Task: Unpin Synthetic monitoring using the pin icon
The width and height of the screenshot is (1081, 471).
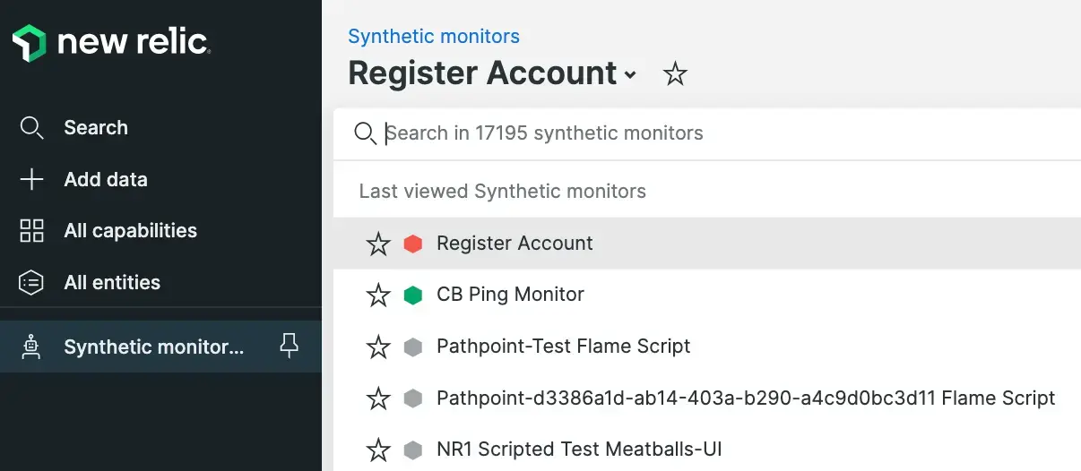Action: [289, 346]
